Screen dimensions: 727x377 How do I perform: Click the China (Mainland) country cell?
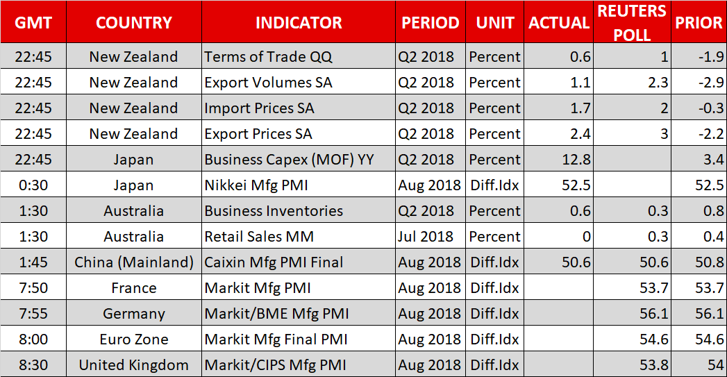(133, 262)
